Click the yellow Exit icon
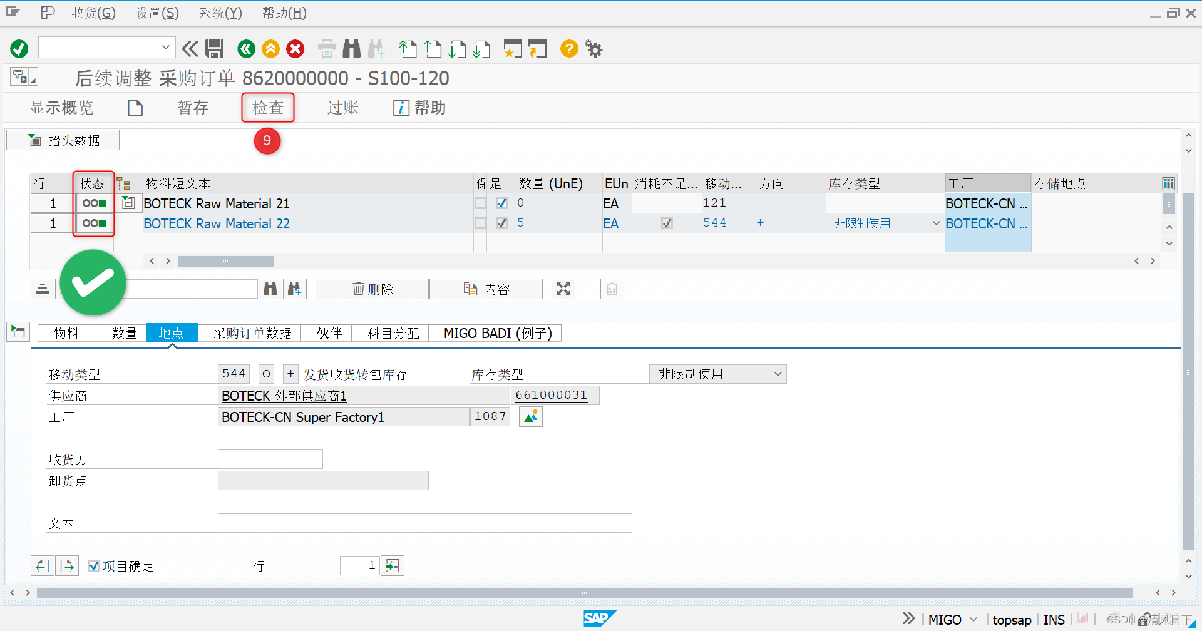Screen dimensions: 1202x631 coord(271,49)
